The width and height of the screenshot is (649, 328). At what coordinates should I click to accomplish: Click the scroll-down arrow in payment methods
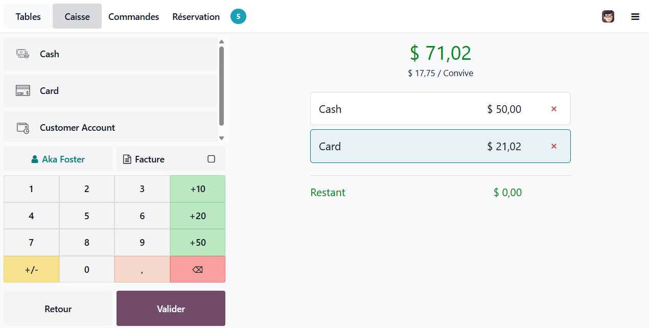click(221, 138)
